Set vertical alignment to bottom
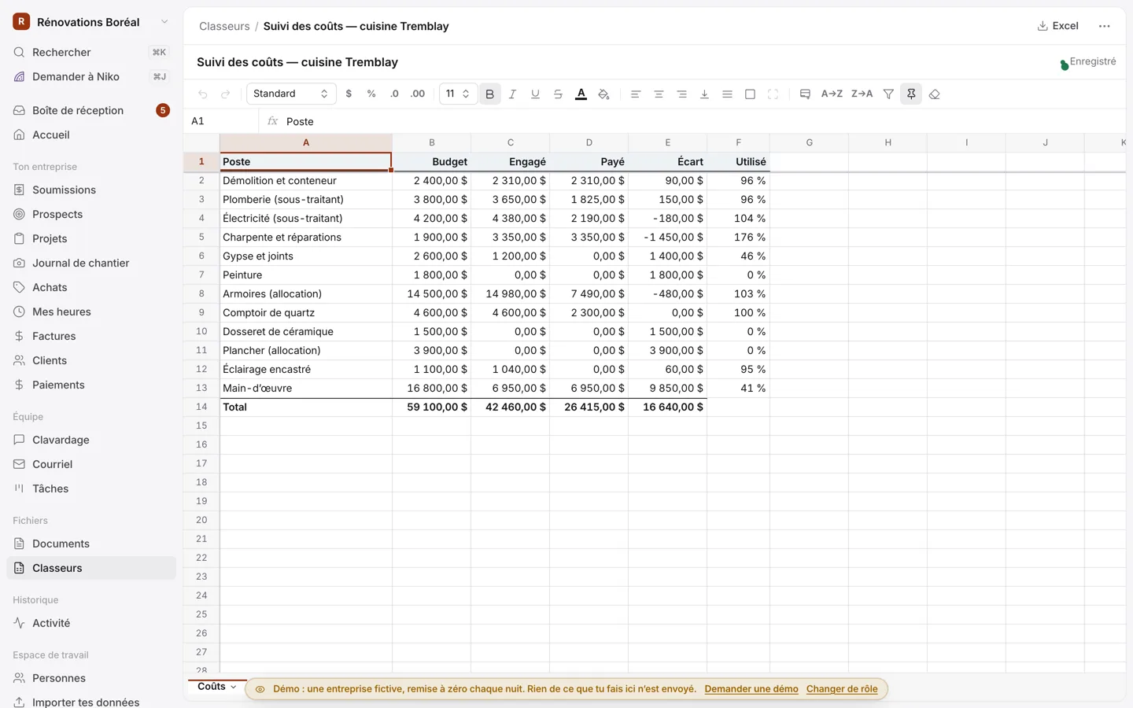The image size is (1133, 708). [704, 94]
